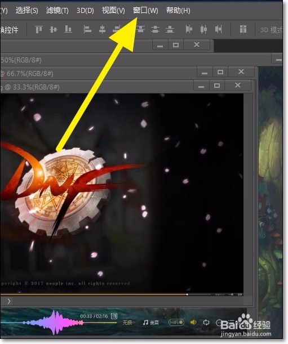Screen dimensions: 288x344
Task: Seek in the music player waveform progress bar
Action: click(58, 323)
